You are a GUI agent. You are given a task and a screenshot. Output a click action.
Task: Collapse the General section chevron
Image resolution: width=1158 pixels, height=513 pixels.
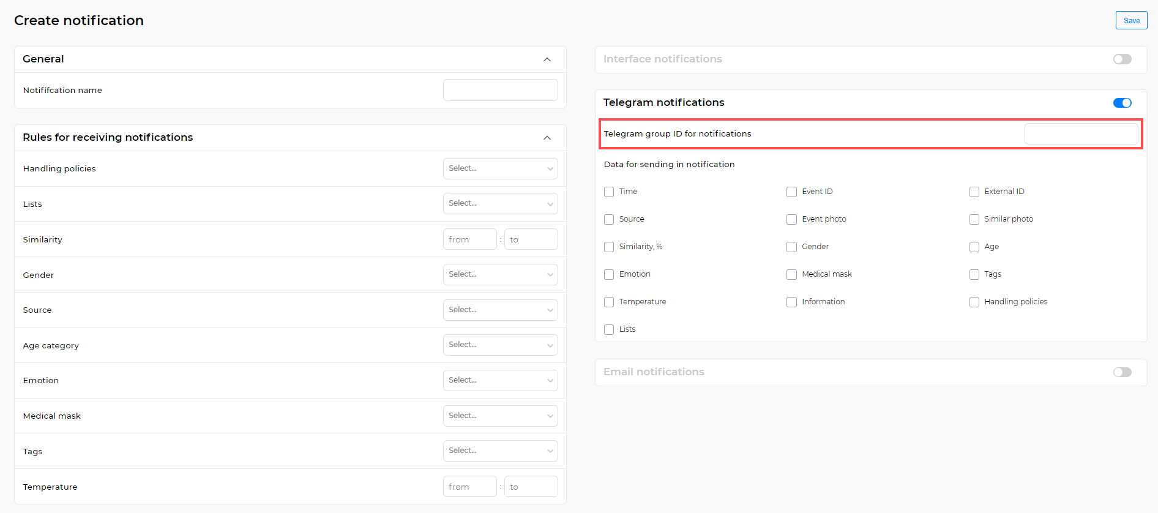point(547,59)
